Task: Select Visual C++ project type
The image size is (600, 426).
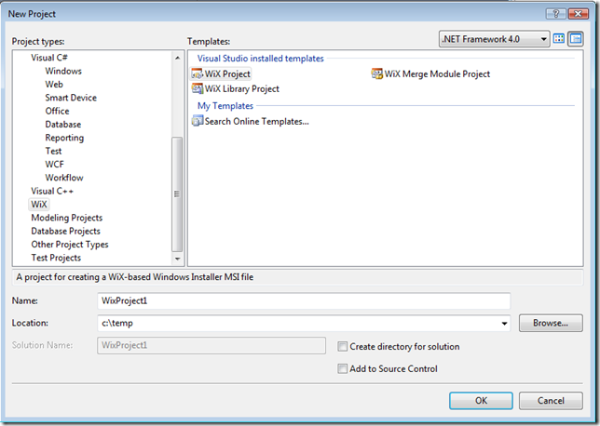Action: [x=52, y=191]
